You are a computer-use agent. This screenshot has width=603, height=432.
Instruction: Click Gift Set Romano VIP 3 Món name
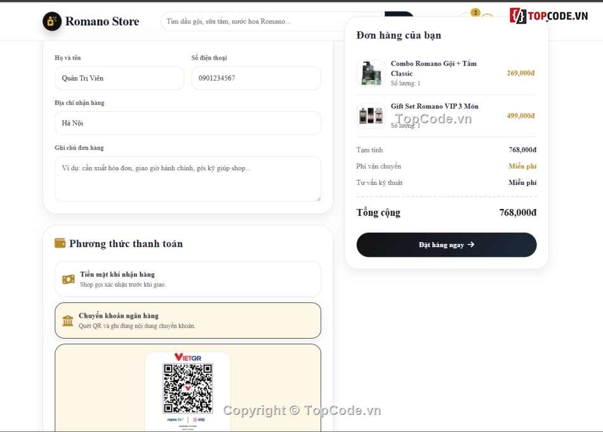click(x=435, y=106)
